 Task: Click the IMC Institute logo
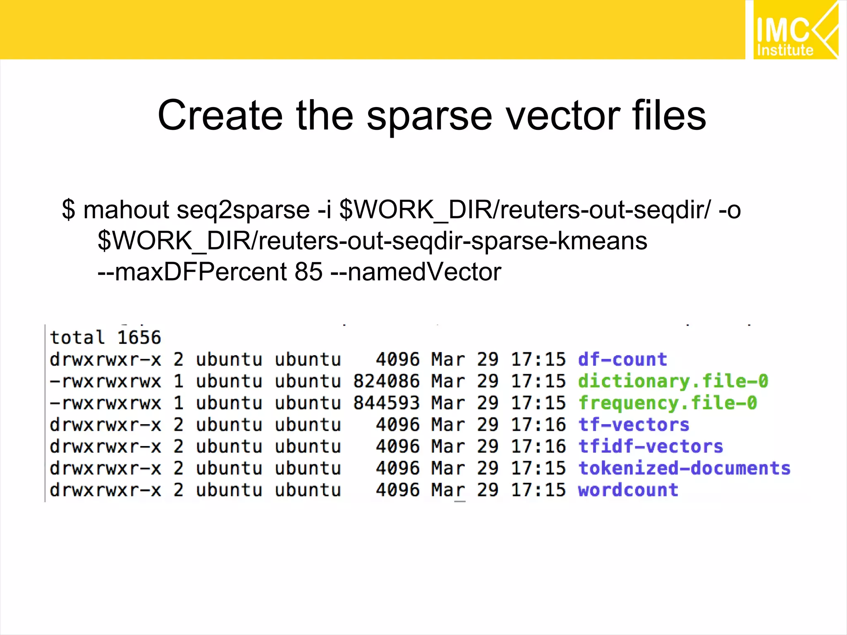click(x=795, y=30)
